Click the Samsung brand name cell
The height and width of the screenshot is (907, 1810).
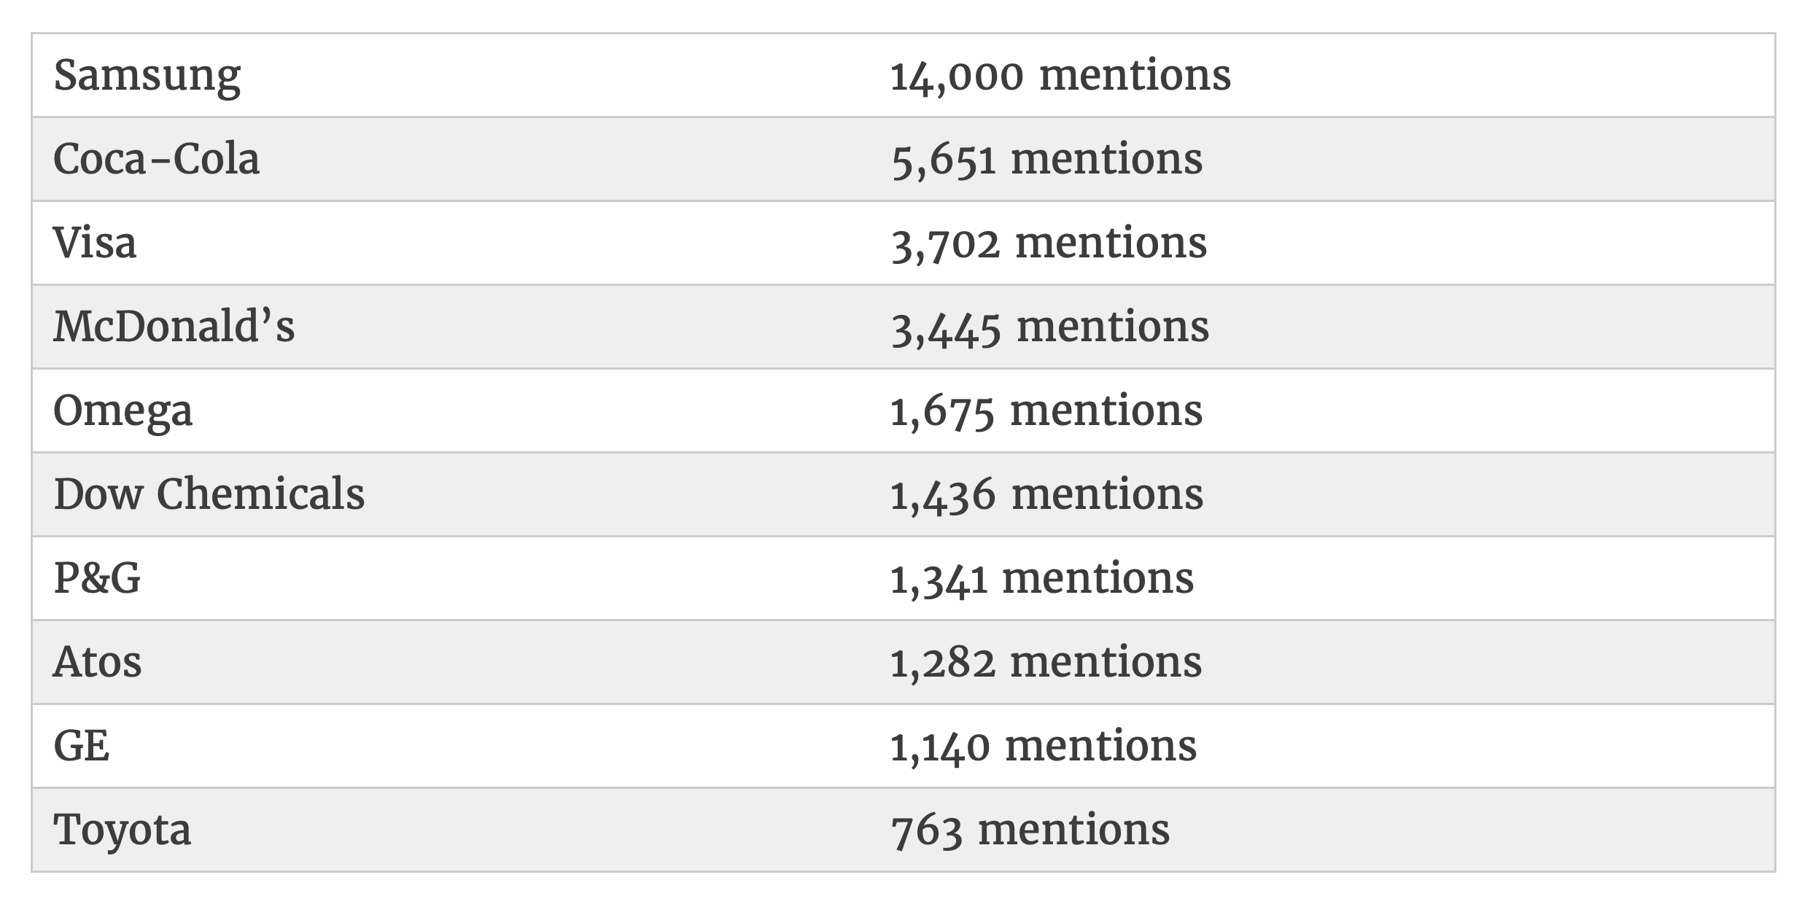tap(147, 76)
